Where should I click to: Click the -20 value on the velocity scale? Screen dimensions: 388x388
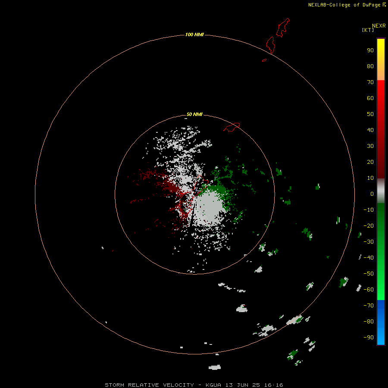click(369, 225)
